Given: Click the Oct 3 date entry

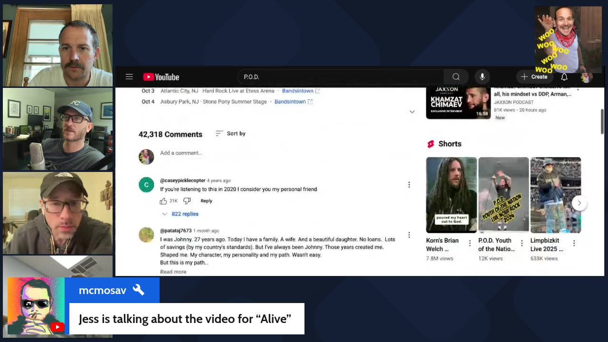Looking at the screenshot, I should tap(148, 91).
